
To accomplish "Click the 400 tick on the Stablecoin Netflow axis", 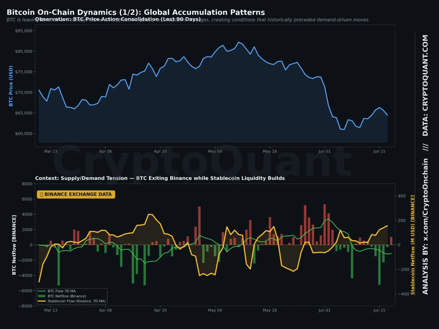I will point(402,196).
